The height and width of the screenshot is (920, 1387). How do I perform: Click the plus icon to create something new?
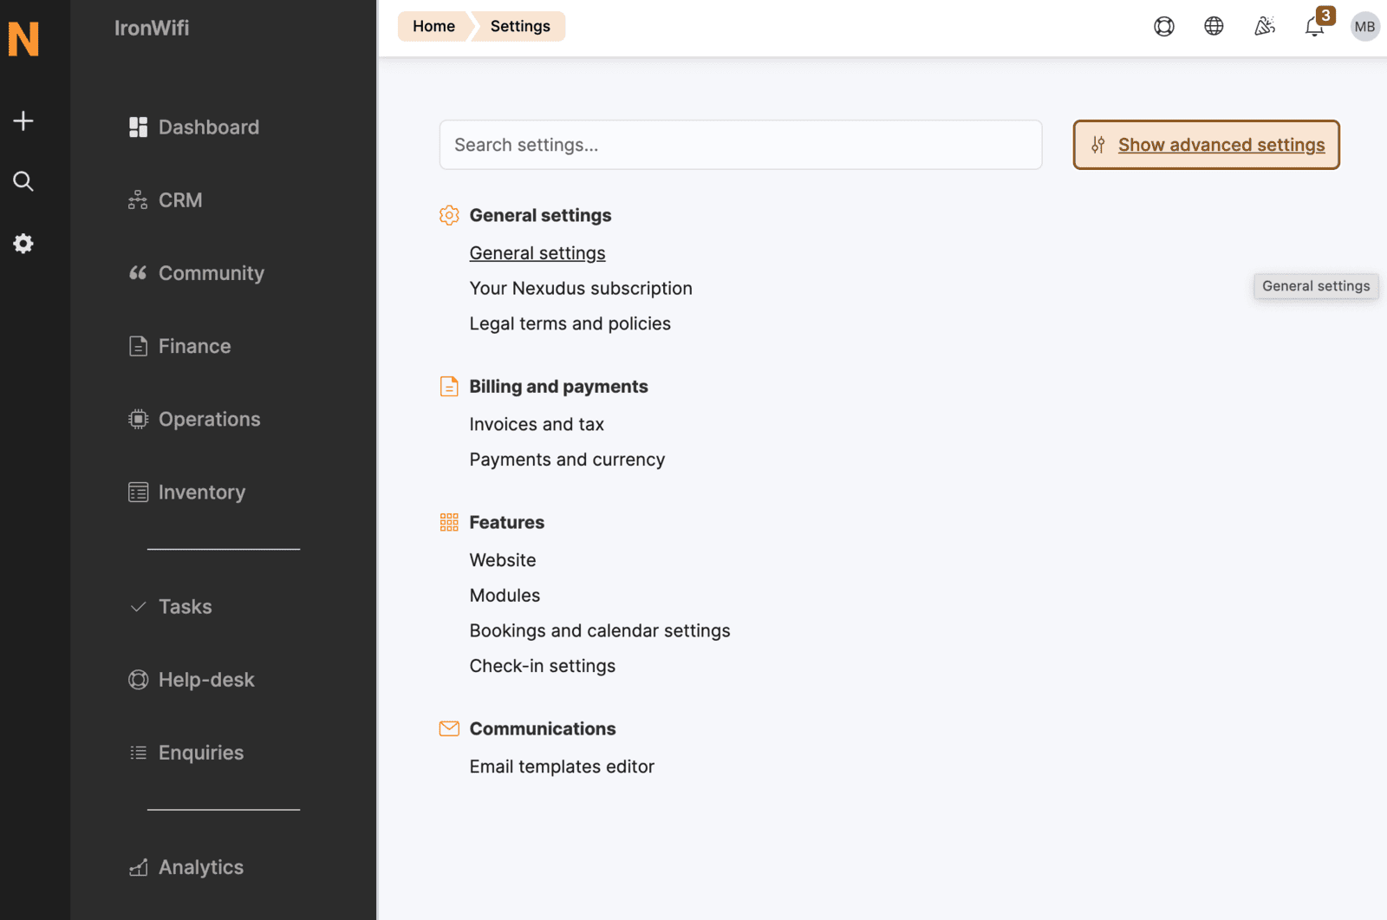point(23,121)
